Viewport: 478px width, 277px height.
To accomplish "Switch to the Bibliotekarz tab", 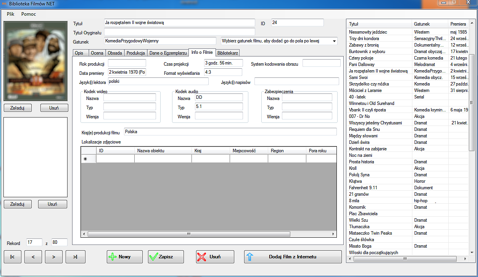I will (228, 53).
